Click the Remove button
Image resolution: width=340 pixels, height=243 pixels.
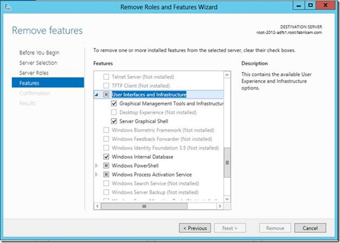(275, 228)
